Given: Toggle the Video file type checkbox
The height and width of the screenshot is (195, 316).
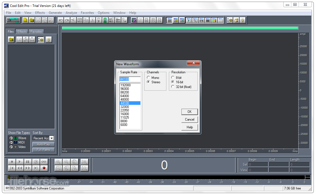Looking at the screenshot, I should coord(11,147).
